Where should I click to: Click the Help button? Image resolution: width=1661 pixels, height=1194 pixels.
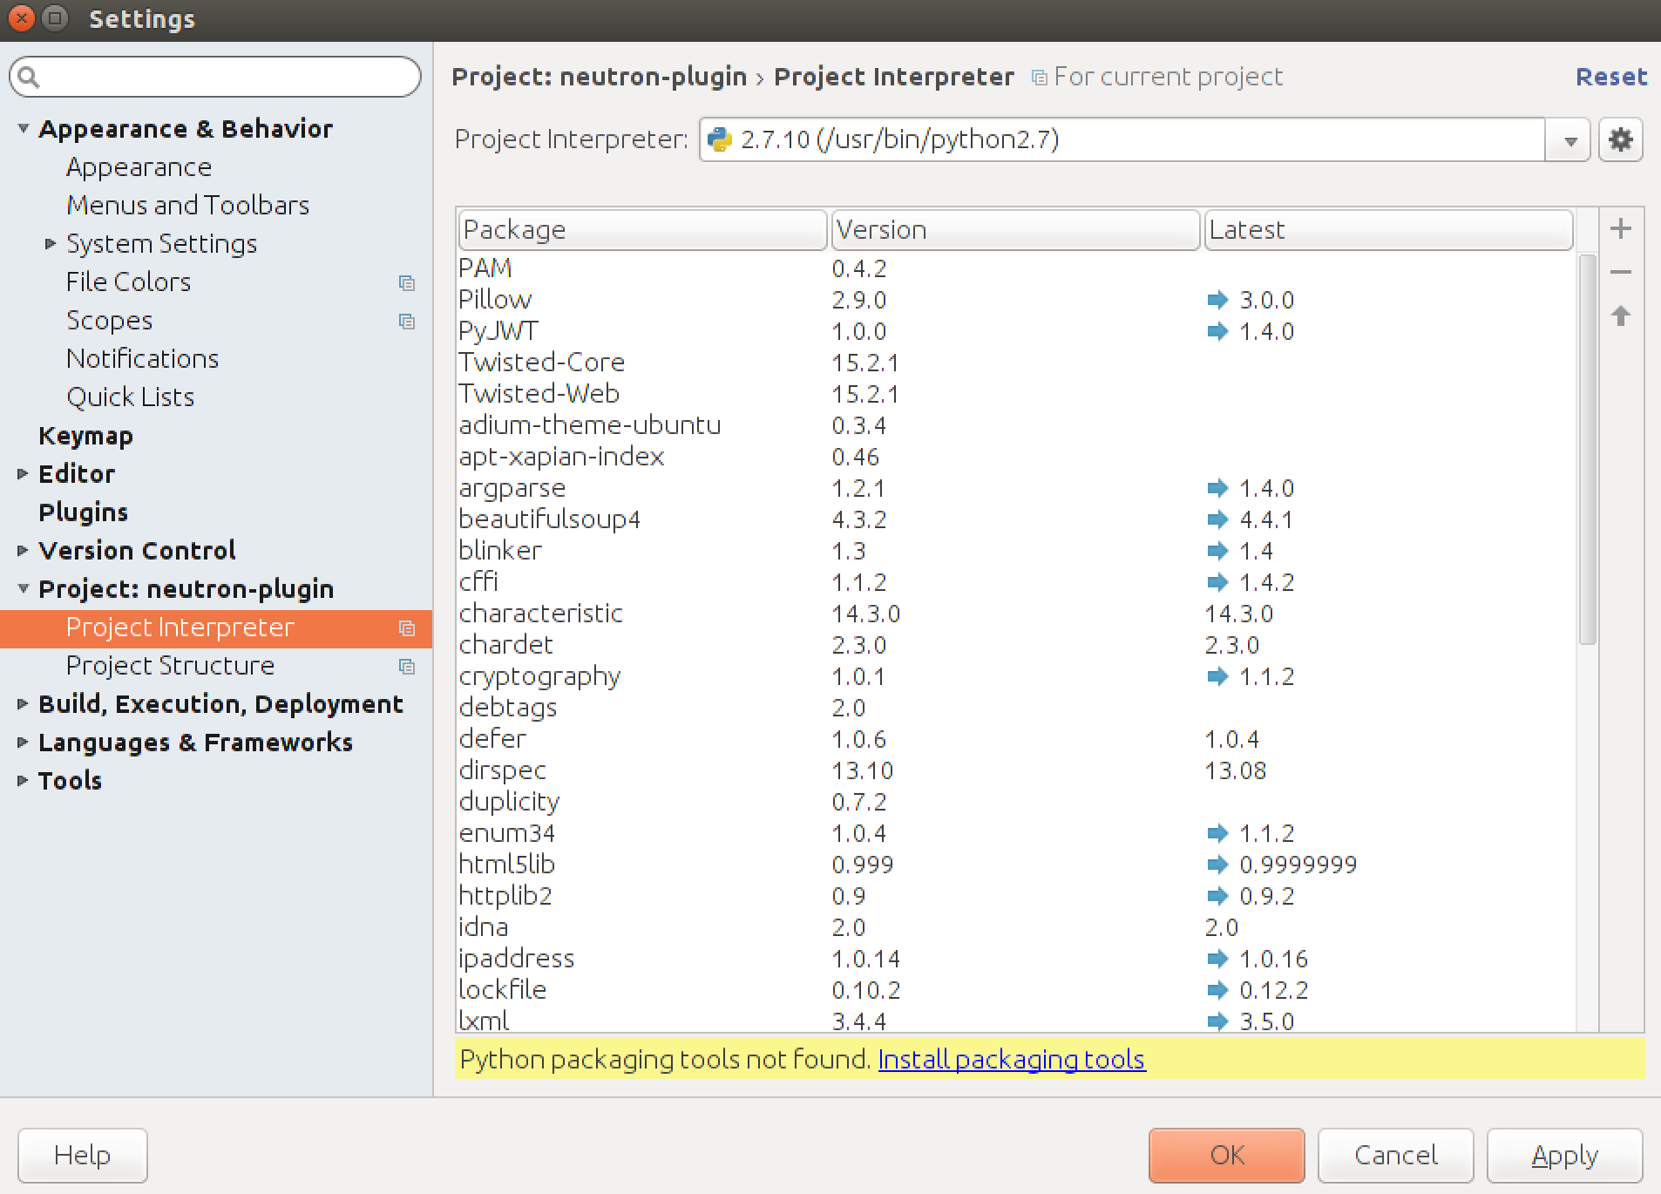83,1156
